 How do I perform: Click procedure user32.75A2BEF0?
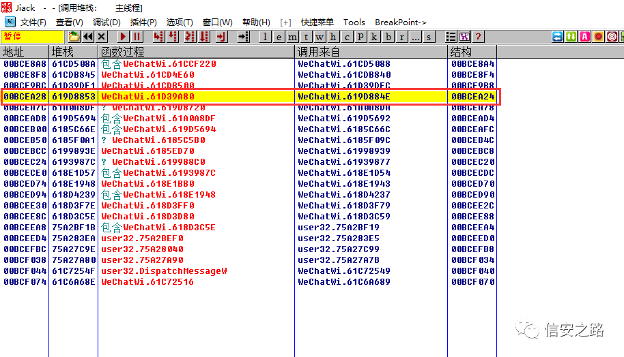pos(142,238)
